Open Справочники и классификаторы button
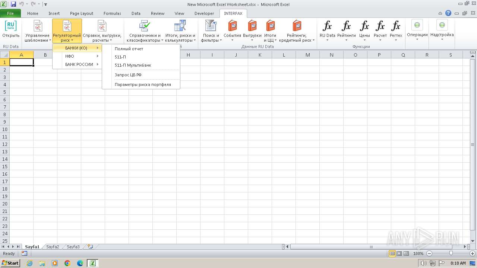Screen dimensions: 477x268 click(x=145, y=31)
